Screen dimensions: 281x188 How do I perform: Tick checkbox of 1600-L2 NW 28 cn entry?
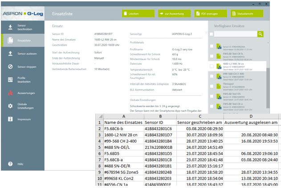(212, 66)
